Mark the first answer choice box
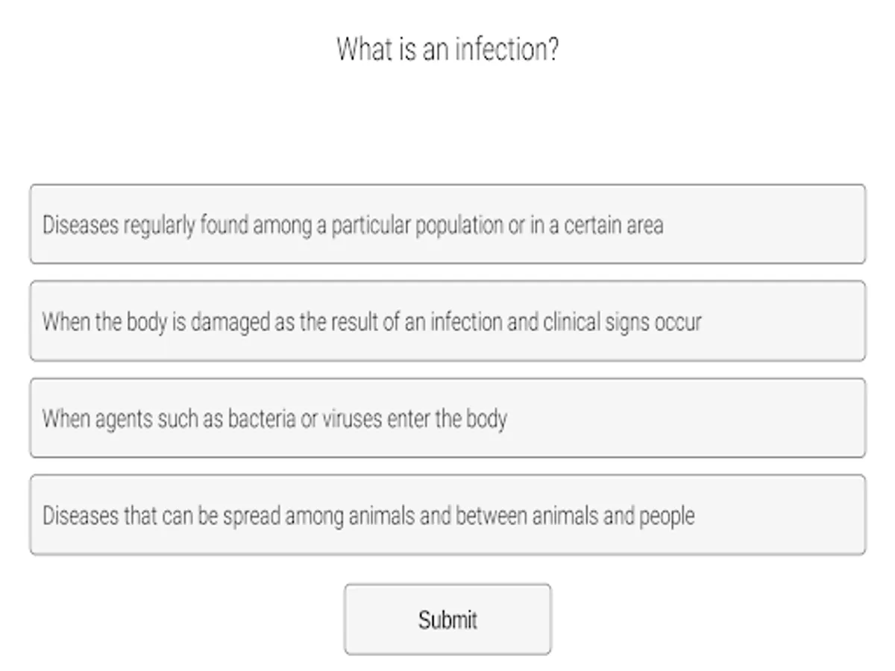This screenshot has height=671, width=895. 447,224
